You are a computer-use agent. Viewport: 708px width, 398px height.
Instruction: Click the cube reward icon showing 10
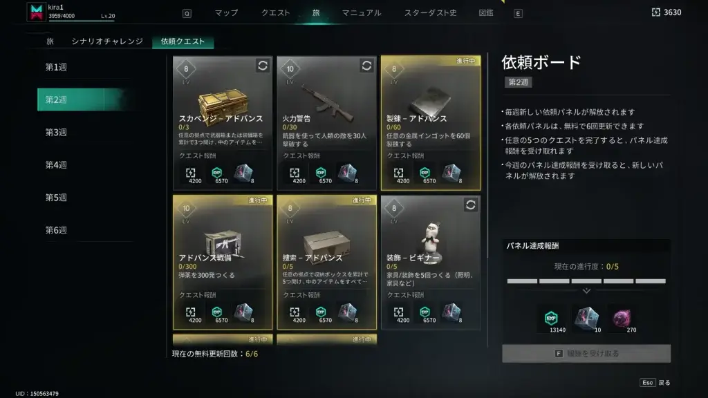click(586, 318)
